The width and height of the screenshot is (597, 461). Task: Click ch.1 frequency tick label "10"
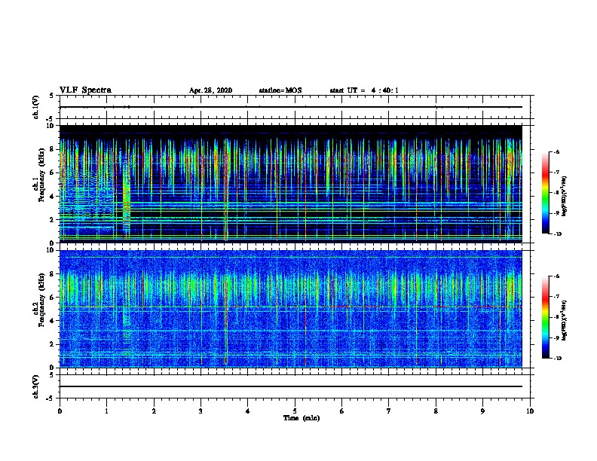(51, 126)
